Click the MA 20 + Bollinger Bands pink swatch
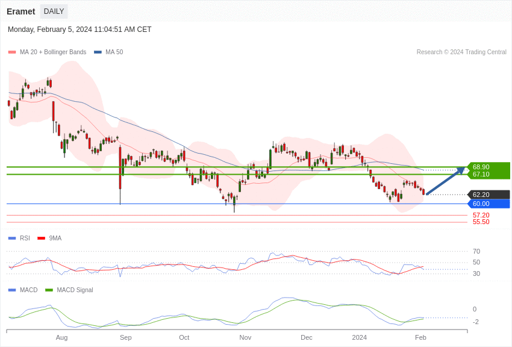The width and height of the screenshot is (512, 347). pyautogui.click(x=12, y=52)
